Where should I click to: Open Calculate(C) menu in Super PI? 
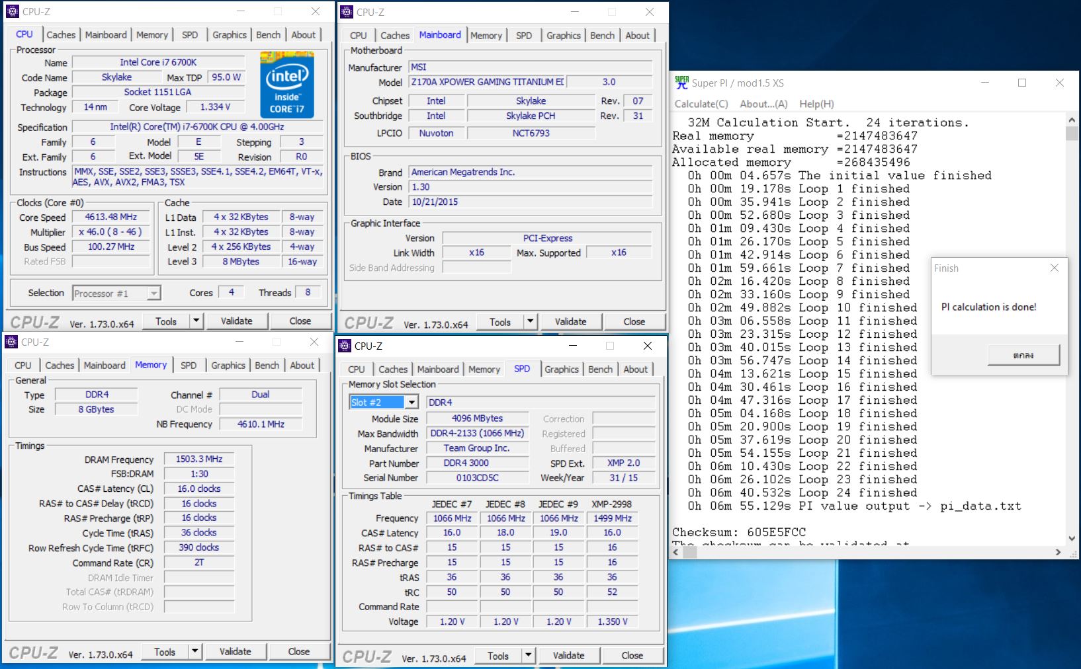pyautogui.click(x=701, y=104)
